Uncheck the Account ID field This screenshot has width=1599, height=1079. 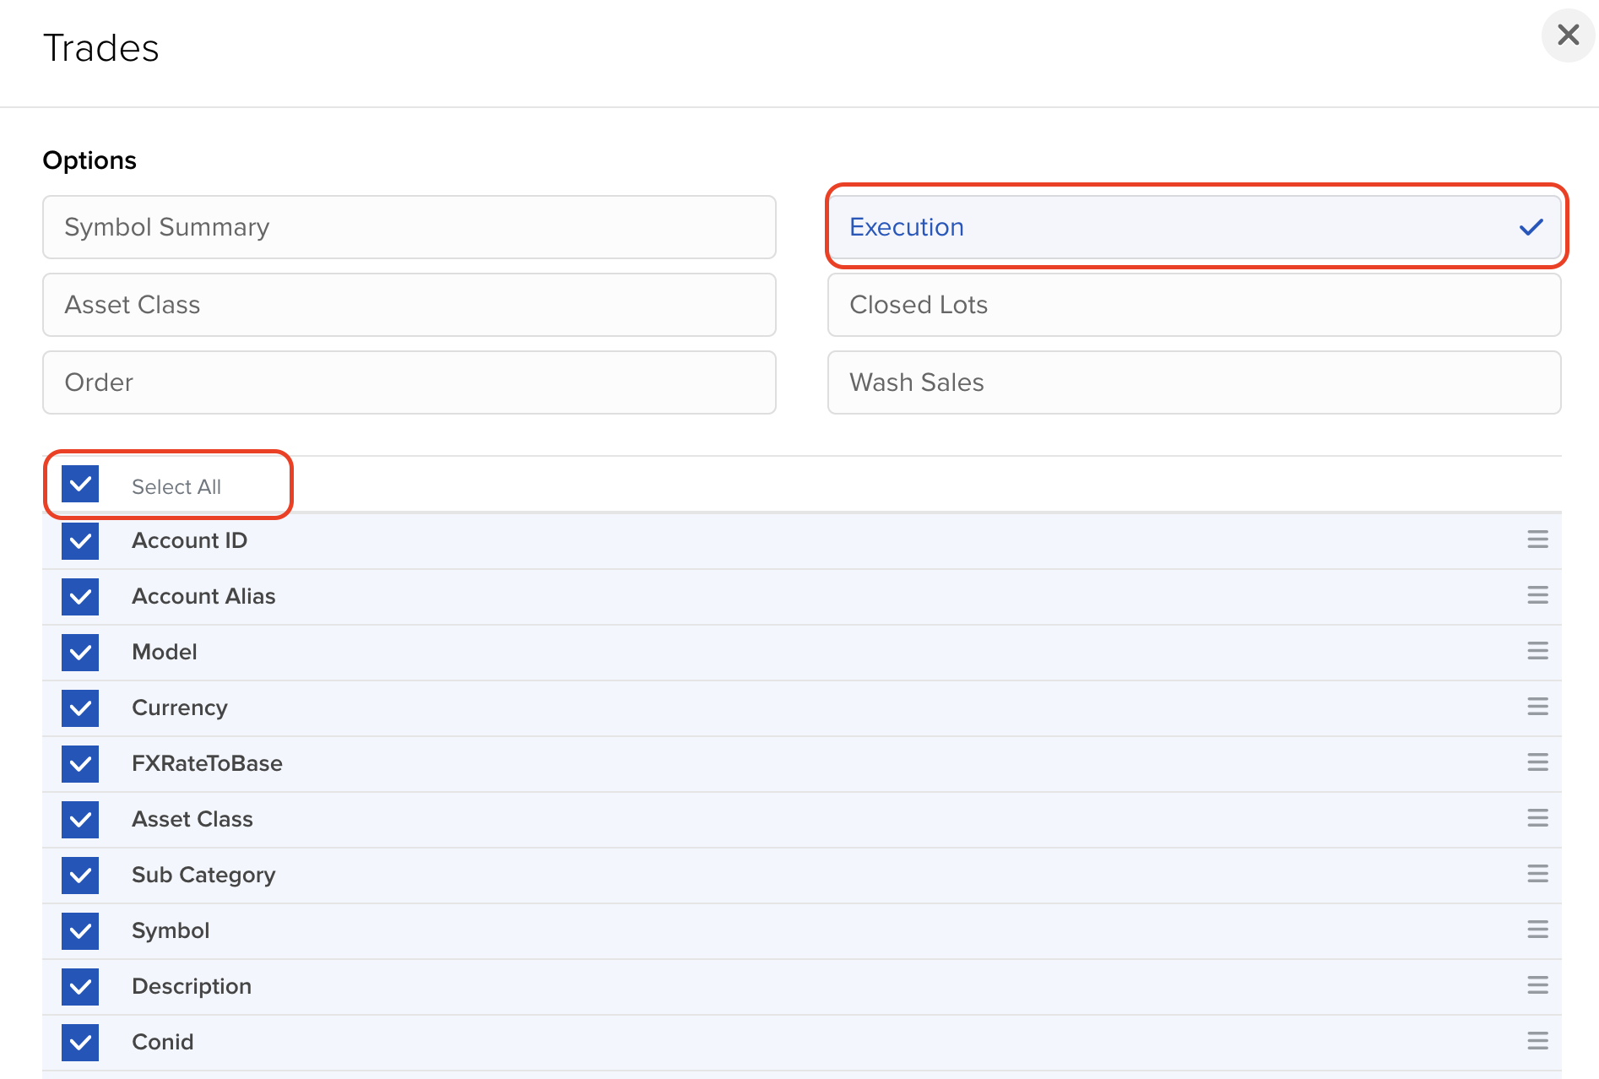tap(80, 540)
